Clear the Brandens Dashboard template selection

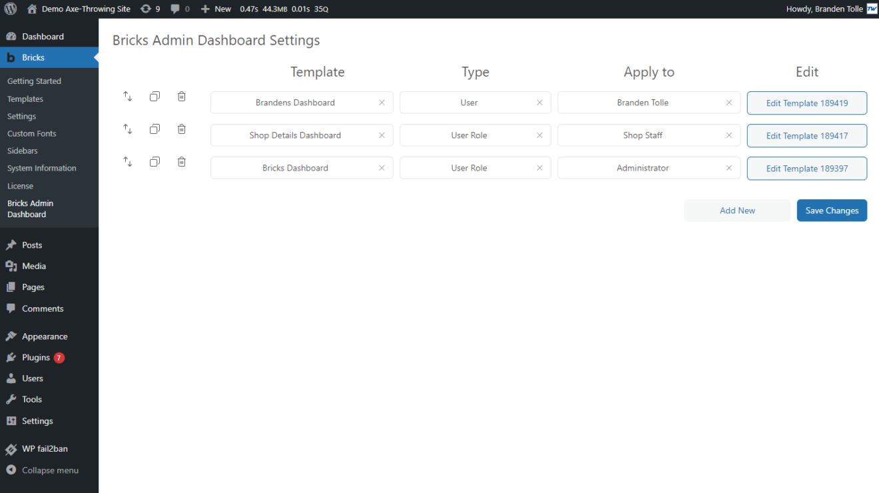click(x=382, y=103)
